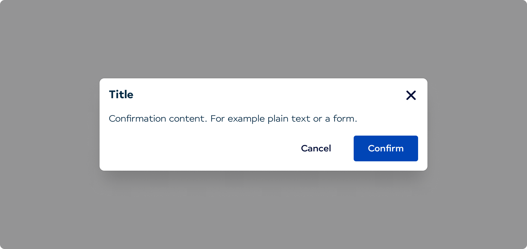Click the confirmation content paragraph
This screenshot has width=527, height=249.
[x=233, y=119]
